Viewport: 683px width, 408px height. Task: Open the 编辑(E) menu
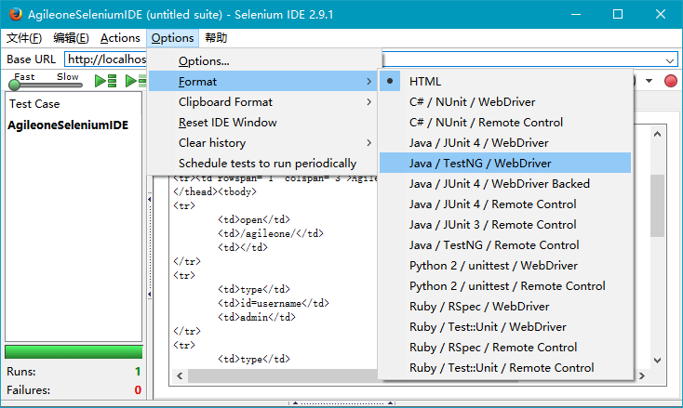click(x=71, y=38)
